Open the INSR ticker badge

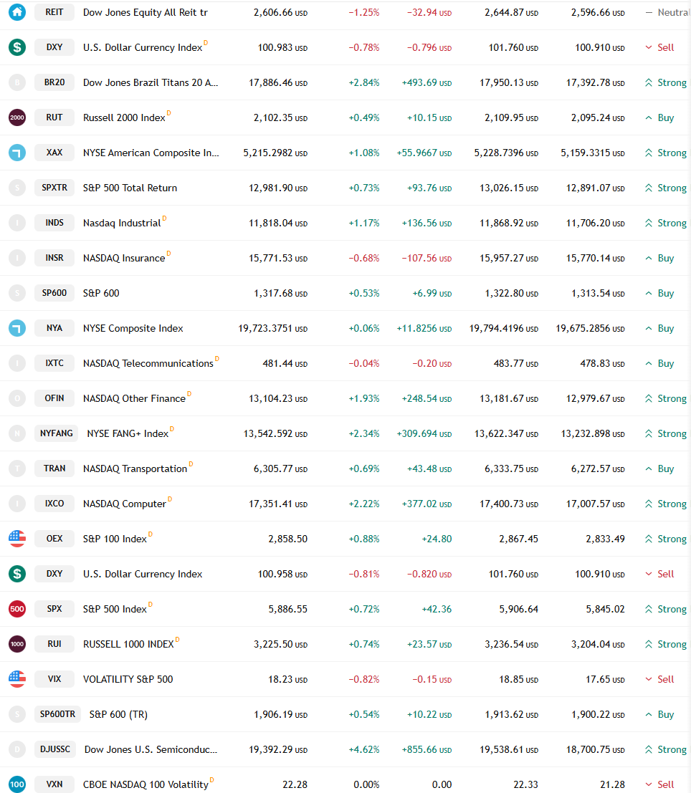point(54,258)
